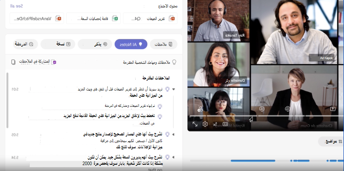
Task: Click the محتوى الاجتماع heading
Action: point(168,6)
